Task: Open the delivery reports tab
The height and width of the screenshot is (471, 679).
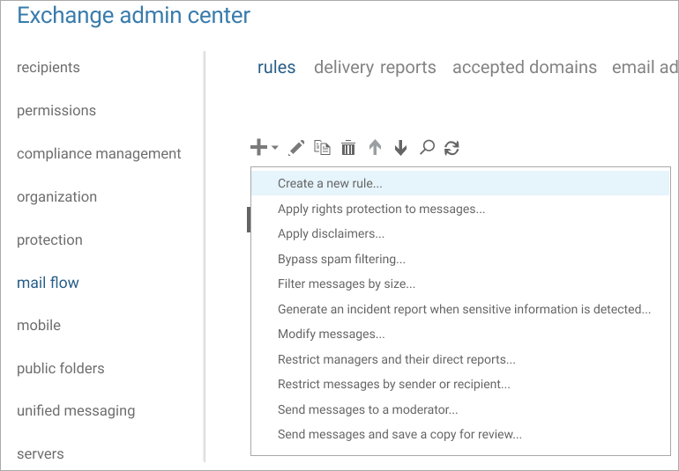Action: tap(375, 68)
